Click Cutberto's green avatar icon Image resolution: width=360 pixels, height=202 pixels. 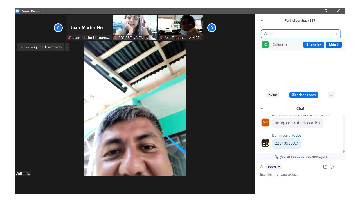click(265, 45)
